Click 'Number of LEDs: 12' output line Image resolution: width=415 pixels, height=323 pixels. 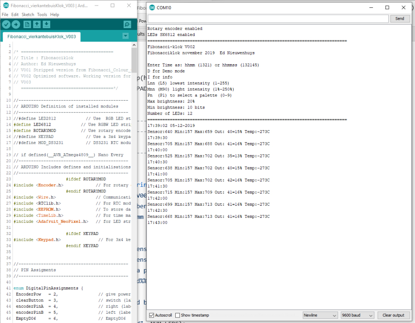click(170, 114)
